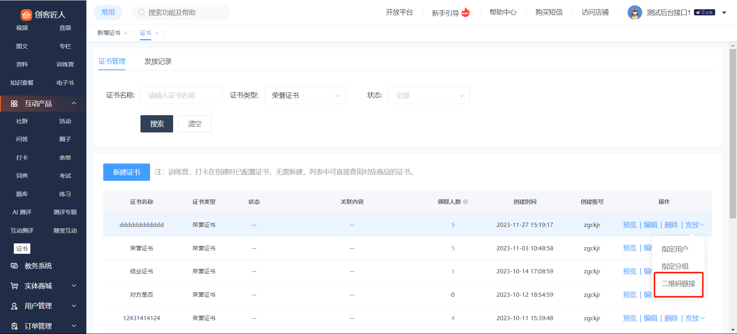
Task: Open the 购买短信 link
Action: click(549, 12)
